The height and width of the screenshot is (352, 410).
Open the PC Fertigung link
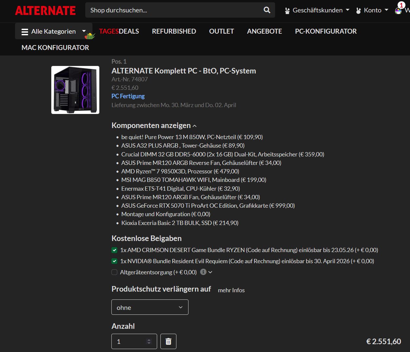pyautogui.click(x=128, y=96)
